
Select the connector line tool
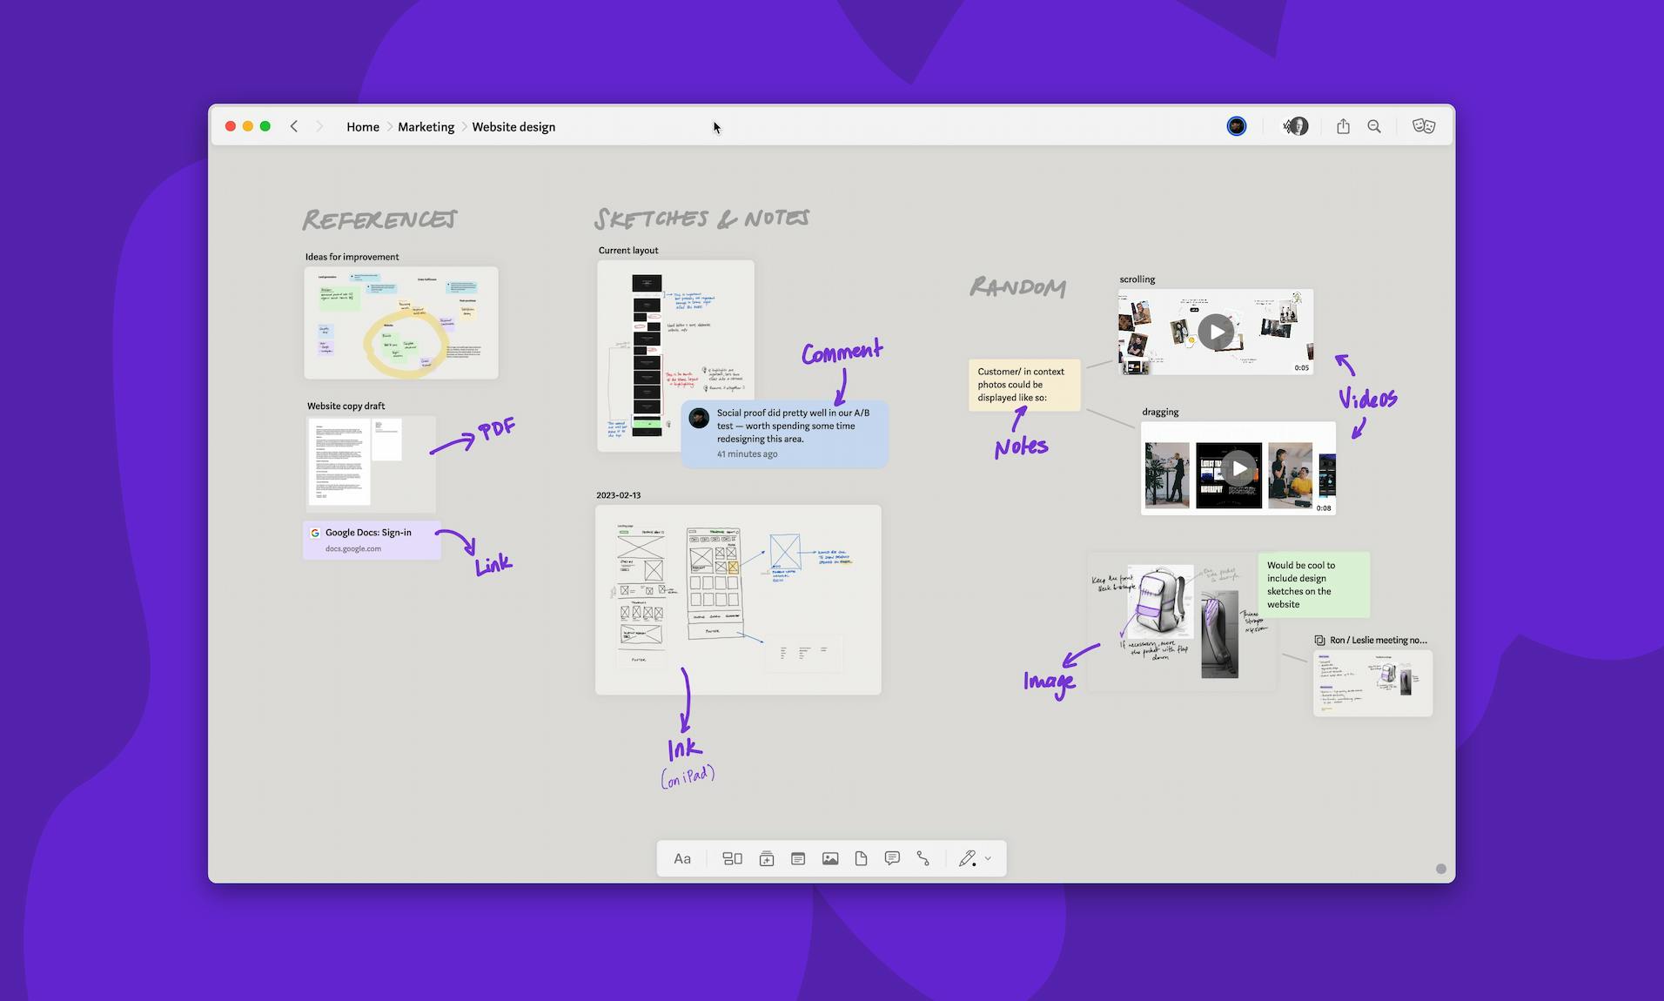923,859
